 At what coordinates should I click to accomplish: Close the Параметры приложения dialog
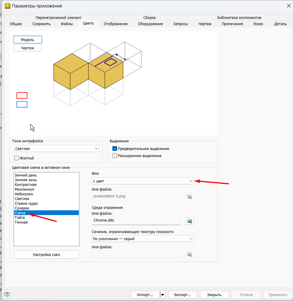tap(288, 6)
